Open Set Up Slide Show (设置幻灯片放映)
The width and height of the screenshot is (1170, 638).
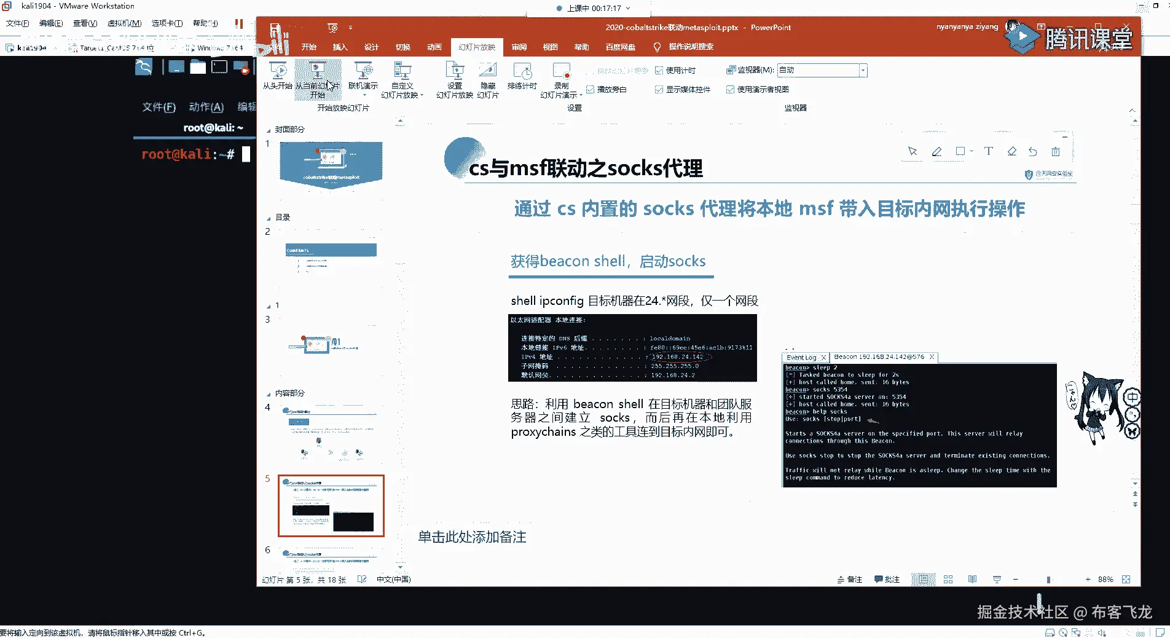point(455,80)
